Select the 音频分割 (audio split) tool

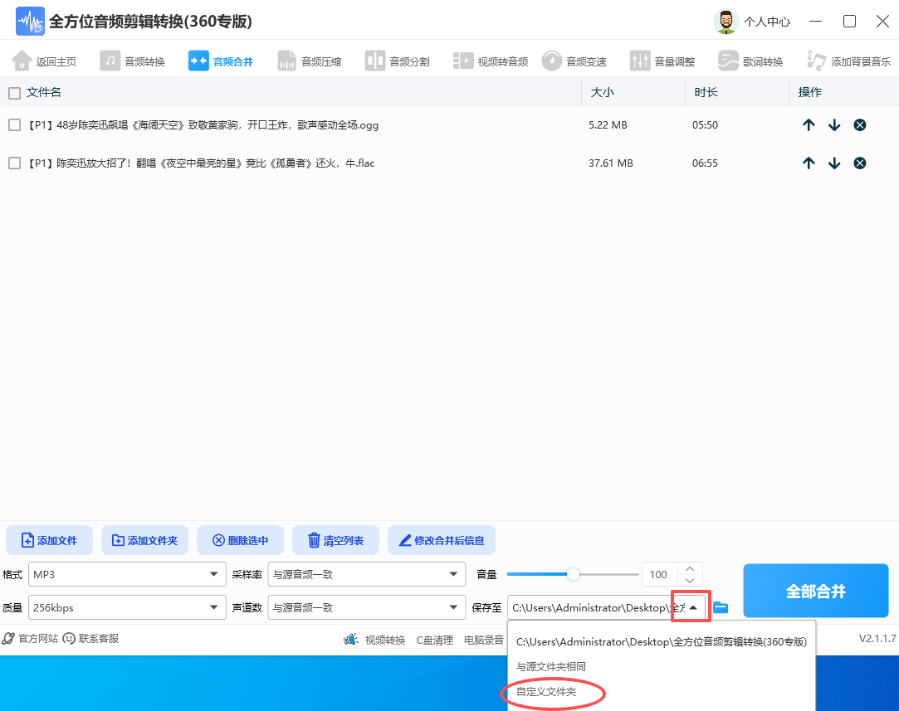click(398, 60)
